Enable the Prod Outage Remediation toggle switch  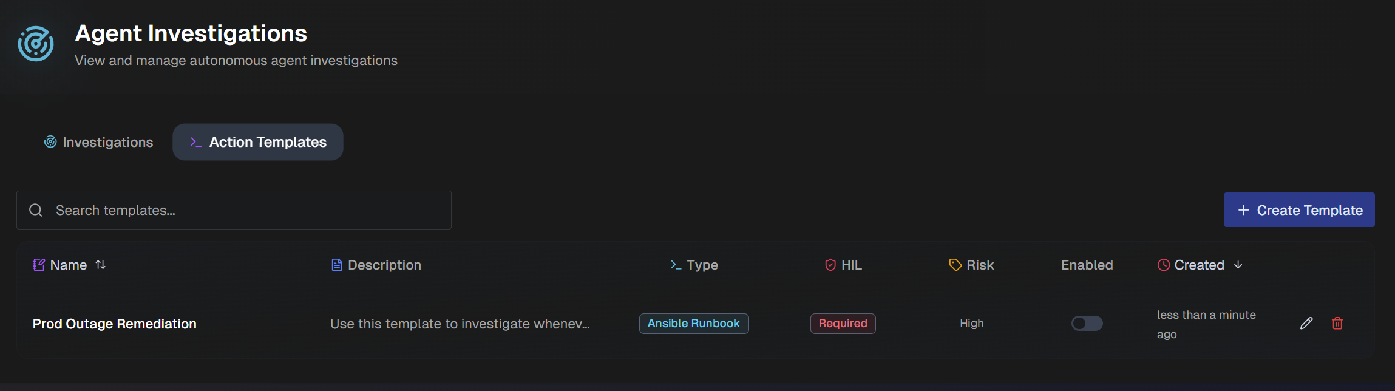click(1087, 324)
